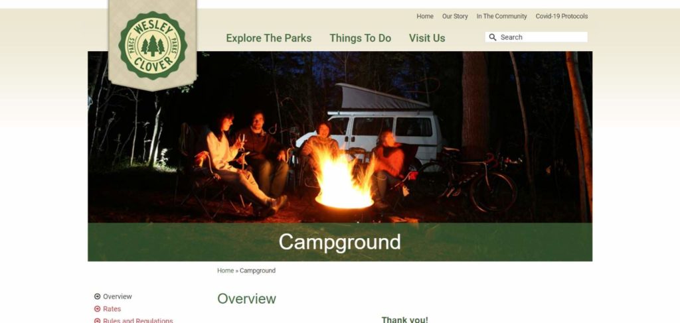Open In The Community link
The height and width of the screenshot is (323, 680).
[502, 17]
